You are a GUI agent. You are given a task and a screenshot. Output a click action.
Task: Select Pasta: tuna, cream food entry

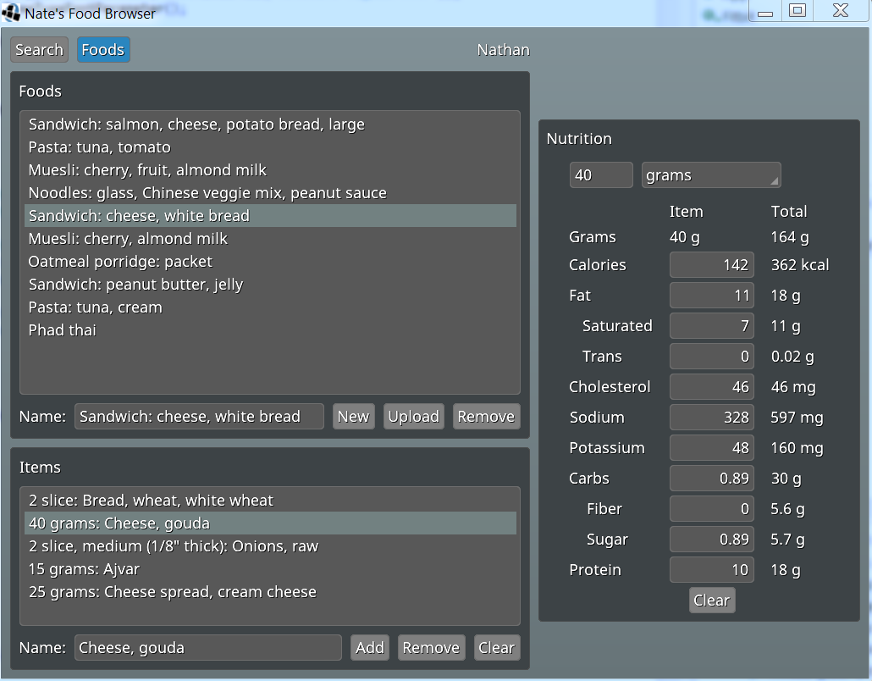(95, 307)
